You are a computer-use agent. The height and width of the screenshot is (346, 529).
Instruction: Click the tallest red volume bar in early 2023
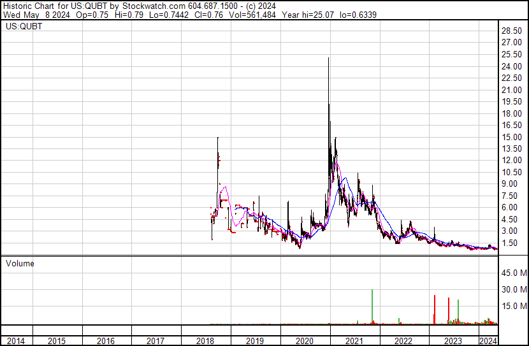point(434,310)
